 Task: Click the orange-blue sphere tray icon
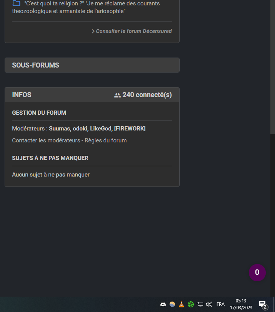tap(172, 304)
